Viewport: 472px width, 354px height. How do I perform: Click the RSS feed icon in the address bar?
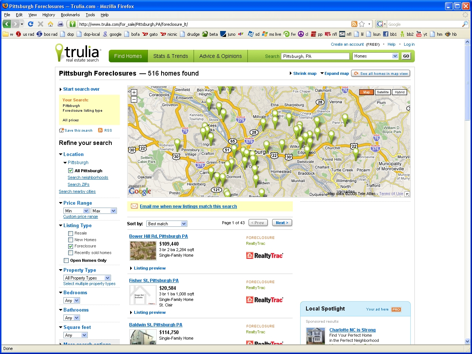click(x=354, y=24)
